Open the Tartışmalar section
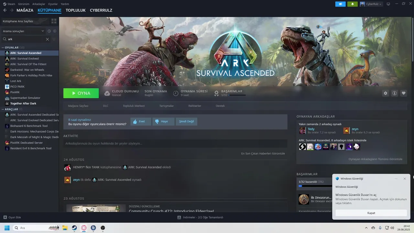Screen dimensions: 414x233 point(167,106)
